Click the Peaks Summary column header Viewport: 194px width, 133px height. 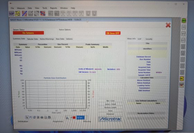point(92,44)
